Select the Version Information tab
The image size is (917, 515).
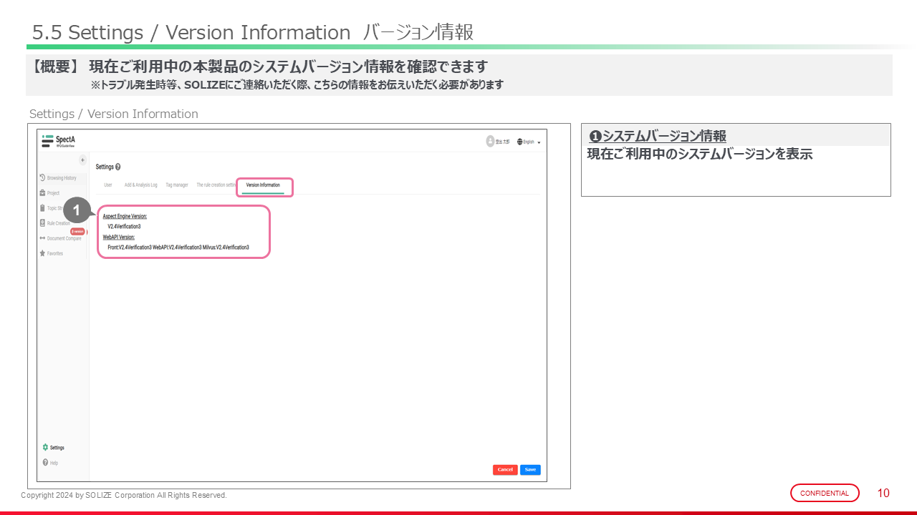[x=263, y=185]
